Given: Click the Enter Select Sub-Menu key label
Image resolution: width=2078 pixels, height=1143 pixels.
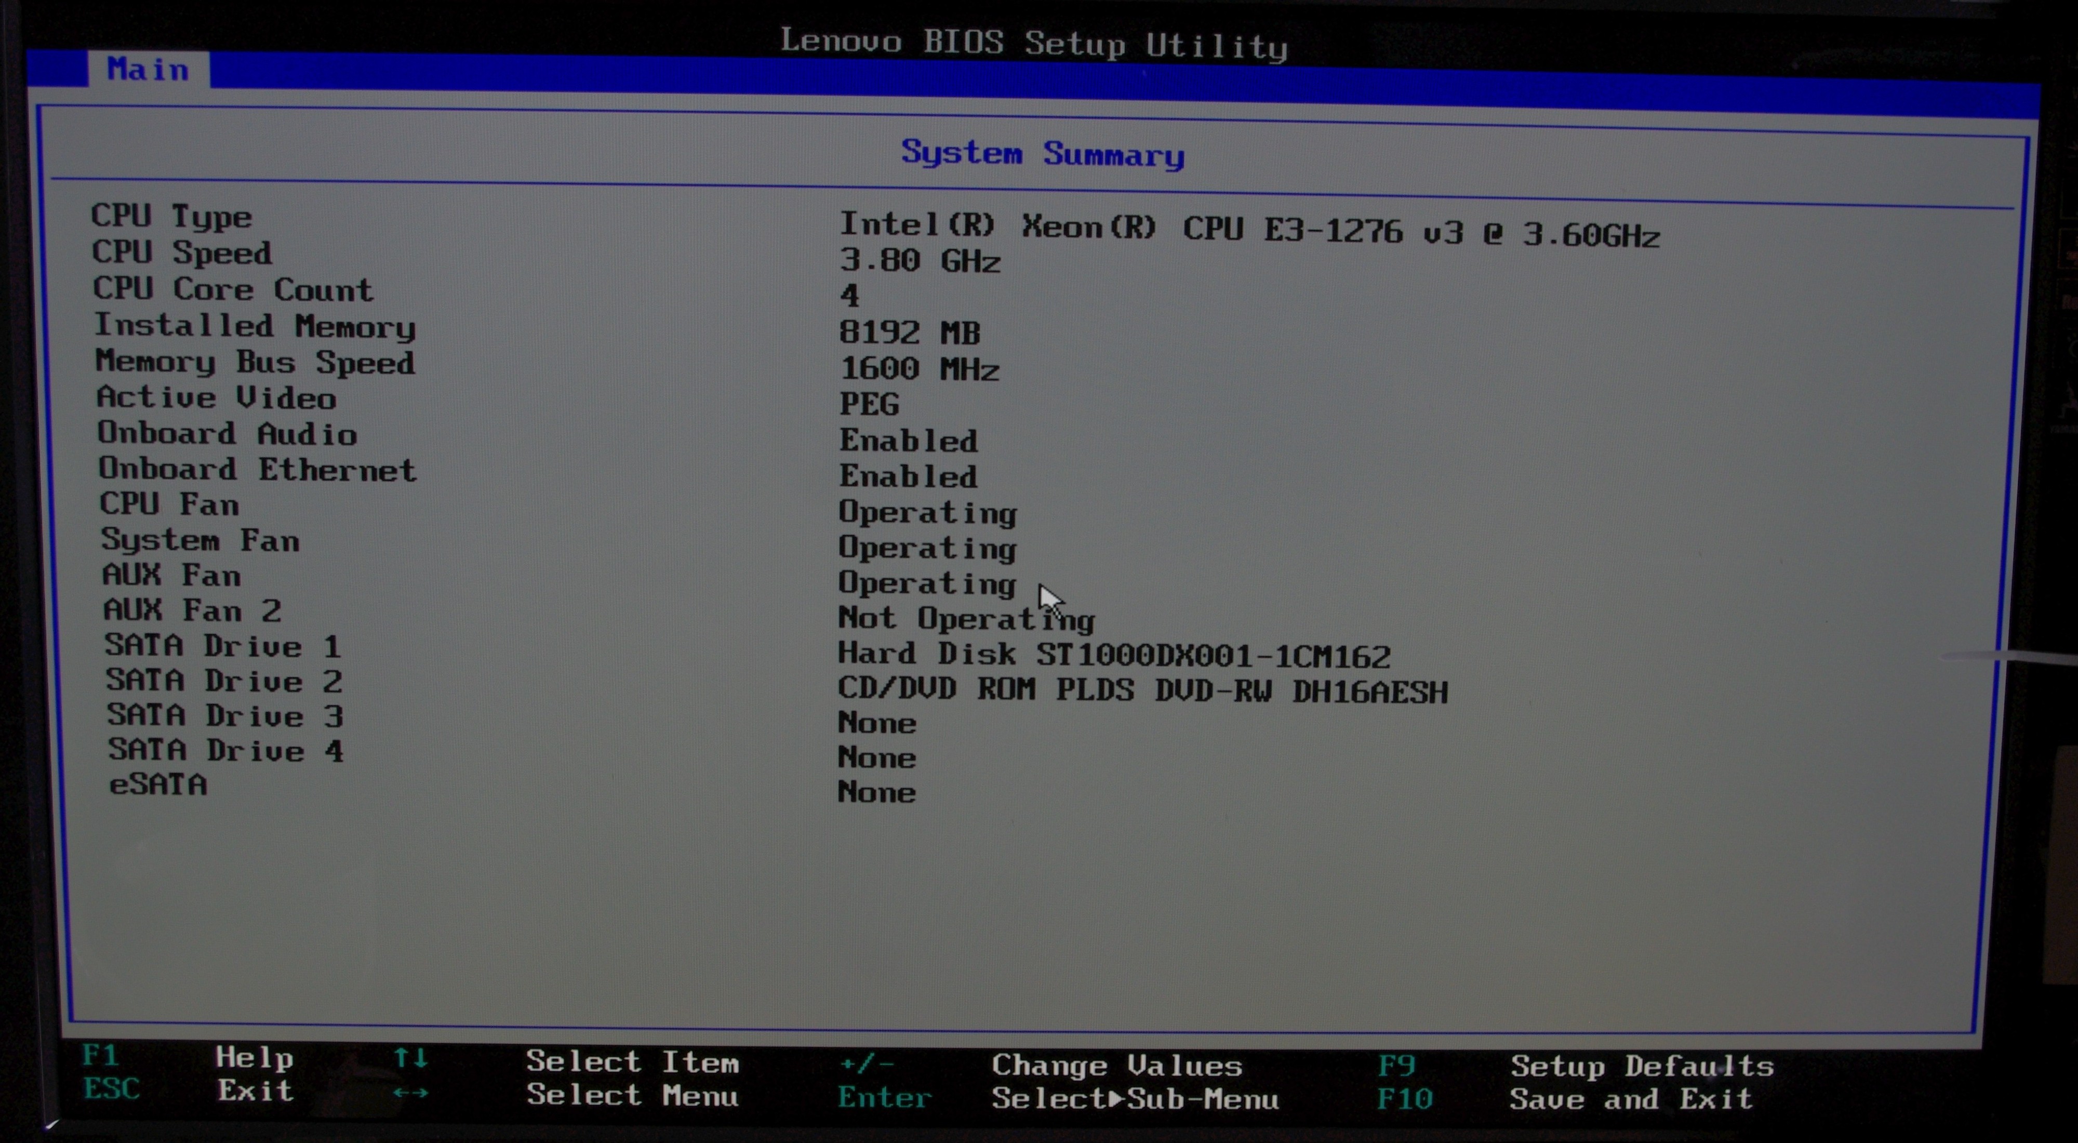Looking at the screenshot, I should click(884, 1097).
